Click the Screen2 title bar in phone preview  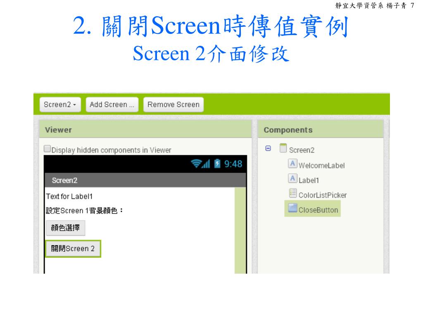[145, 180]
